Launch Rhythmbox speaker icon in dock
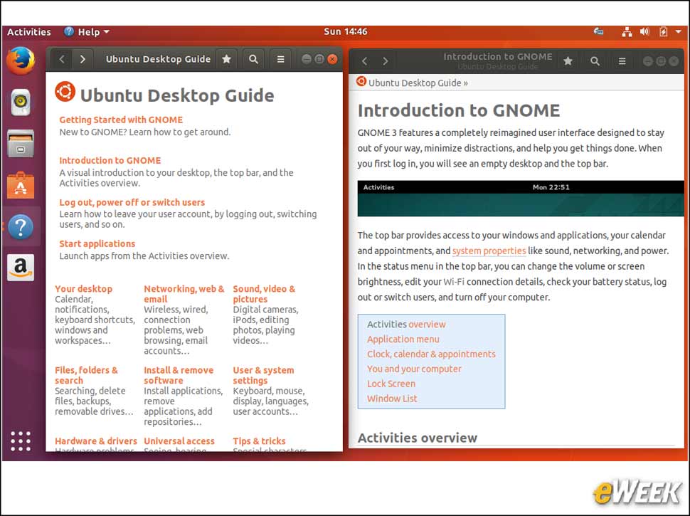 [x=21, y=102]
